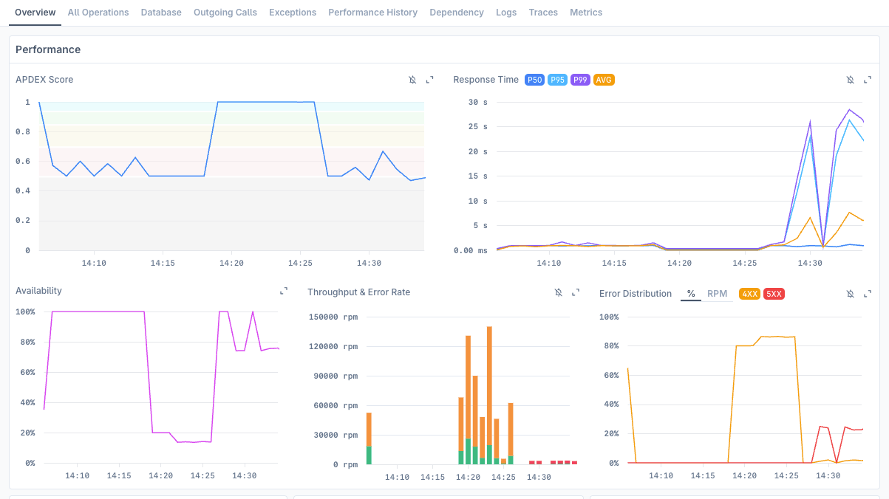
Task: Hide the P95 response time series
Action: [557, 79]
